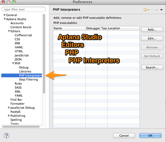
Task: Collapse the Editors tree node
Action: (x=9, y=31)
